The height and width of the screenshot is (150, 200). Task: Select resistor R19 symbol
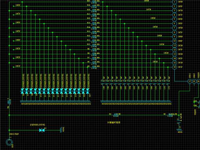click(94, 6)
